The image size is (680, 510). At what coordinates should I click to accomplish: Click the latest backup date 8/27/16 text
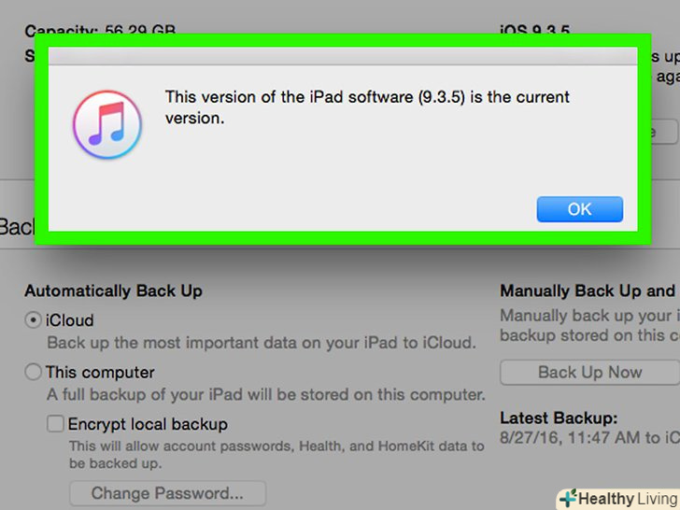589,437
